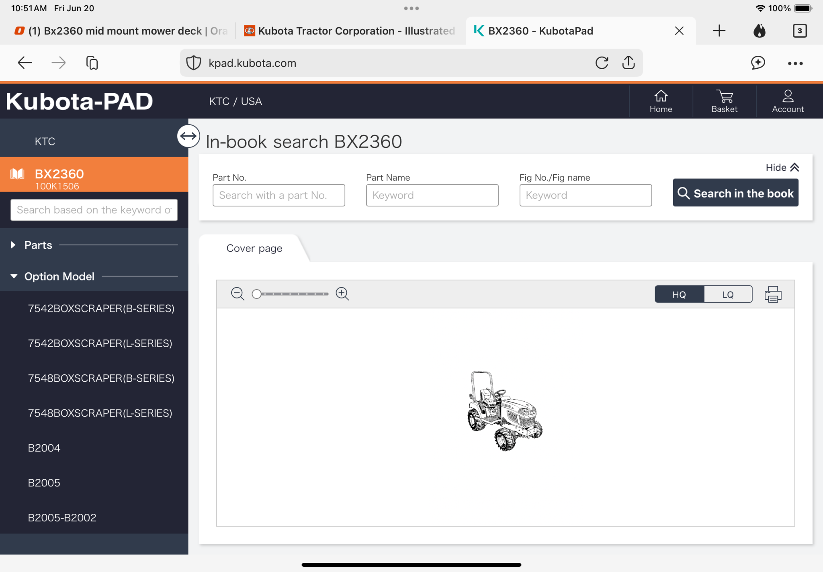Open B2004 option model

tap(44, 448)
